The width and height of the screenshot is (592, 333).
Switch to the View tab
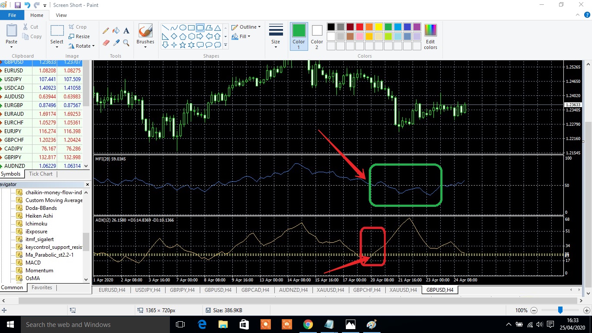[x=61, y=15]
